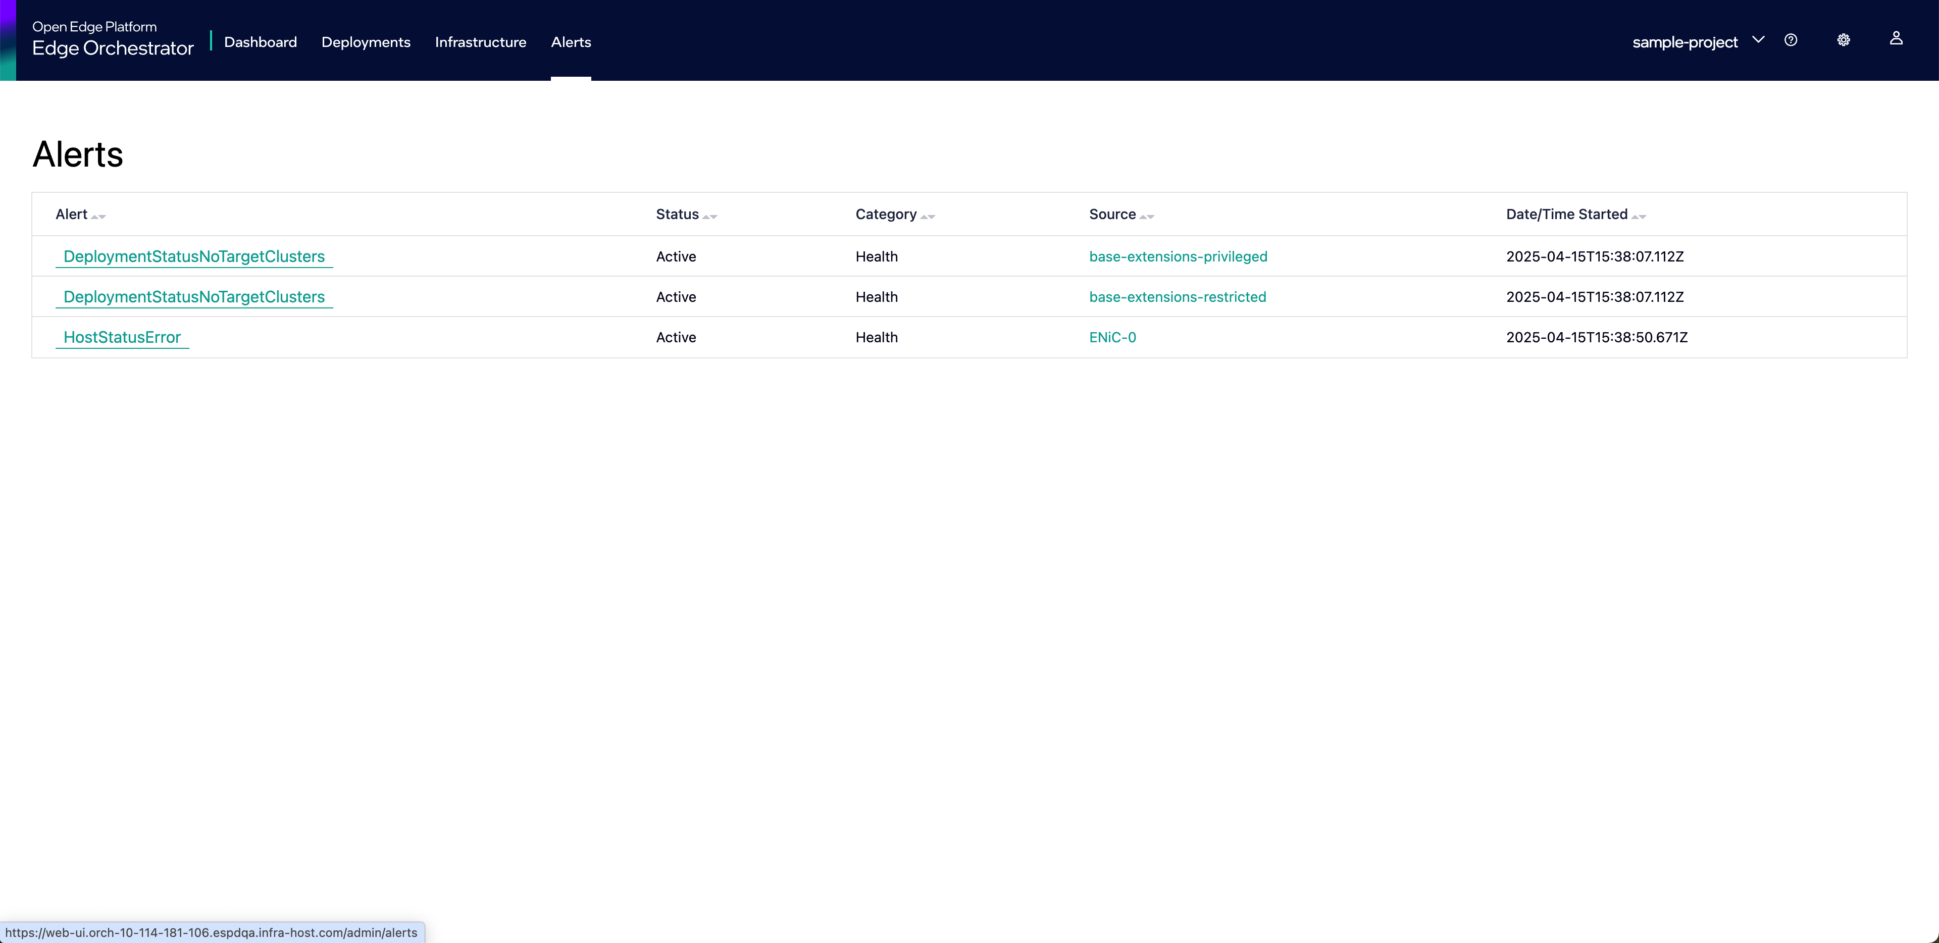The width and height of the screenshot is (1939, 943).
Task: Open alert for base-extensions-privileged row
Action: [x=194, y=256]
